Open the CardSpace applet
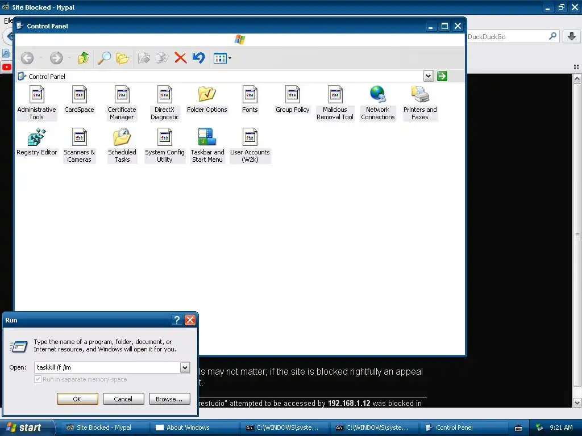Image resolution: width=582 pixels, height=436 pixels. tap(79, 99)
